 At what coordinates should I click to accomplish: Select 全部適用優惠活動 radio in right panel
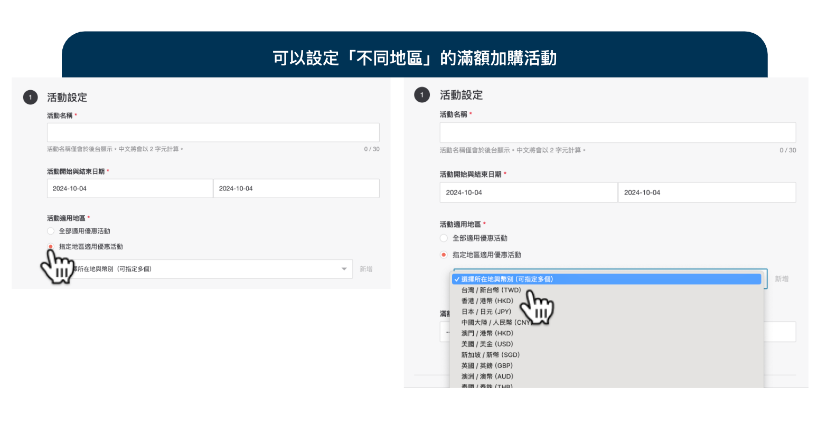[444, 238]
